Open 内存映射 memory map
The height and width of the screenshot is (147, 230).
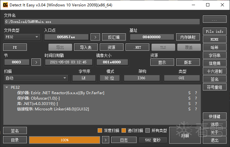pos(188,37)
